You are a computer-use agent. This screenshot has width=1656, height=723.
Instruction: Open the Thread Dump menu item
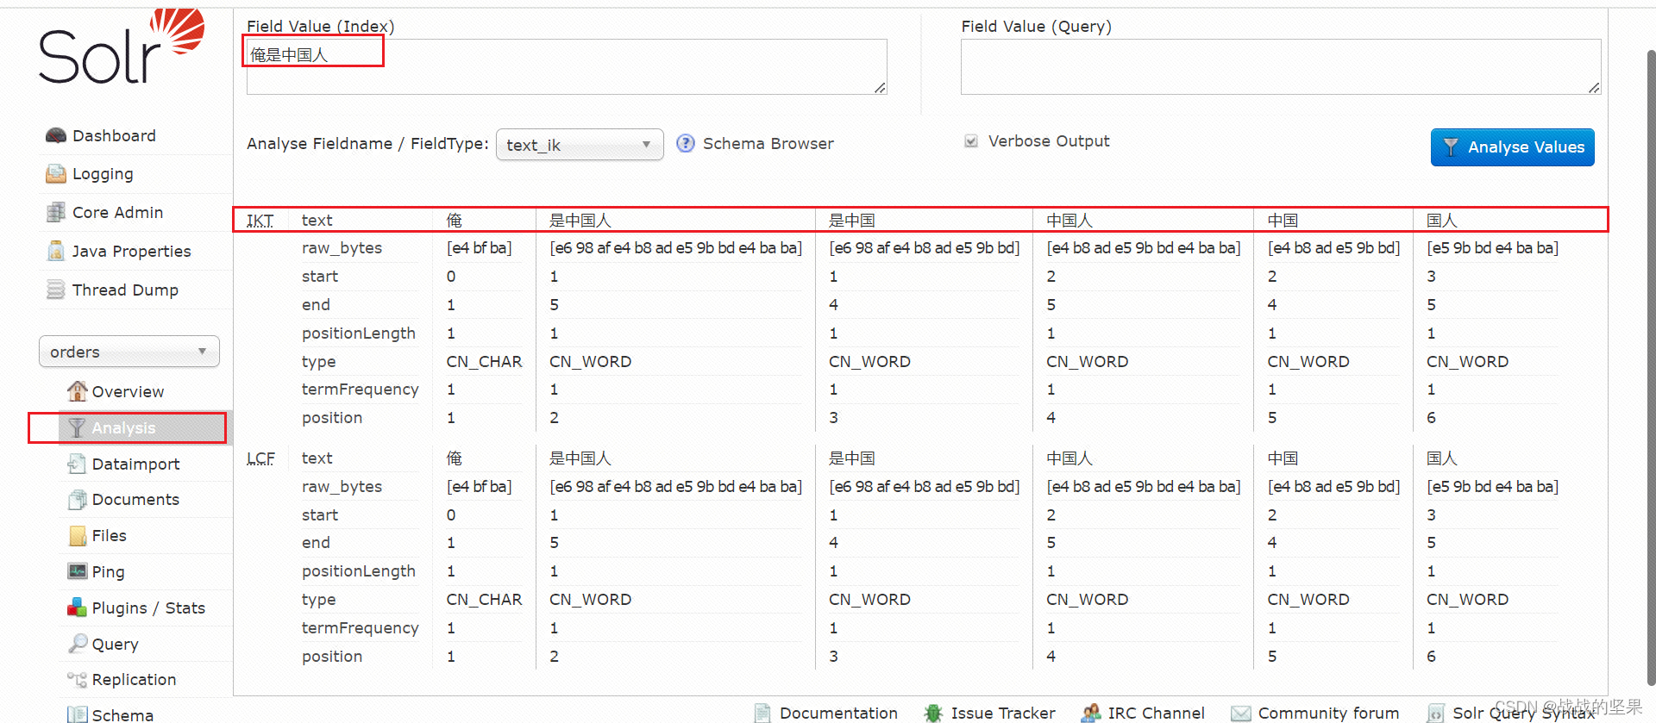coord(125,290)
